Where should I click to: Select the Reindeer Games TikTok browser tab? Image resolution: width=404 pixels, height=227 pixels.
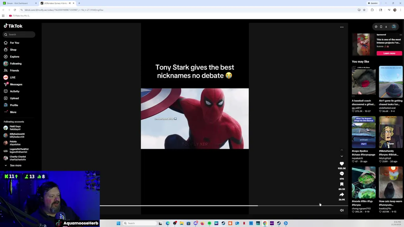(55, 3)
